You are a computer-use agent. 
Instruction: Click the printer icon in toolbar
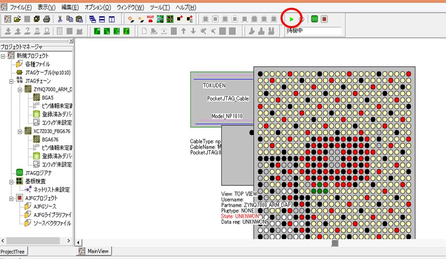click(47, 19)
